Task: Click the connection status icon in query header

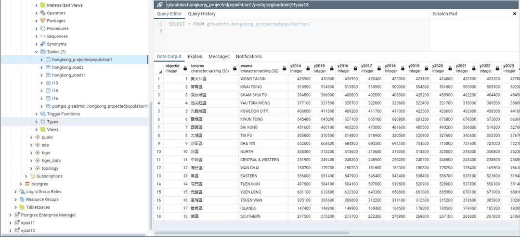Action: point(160,4)
